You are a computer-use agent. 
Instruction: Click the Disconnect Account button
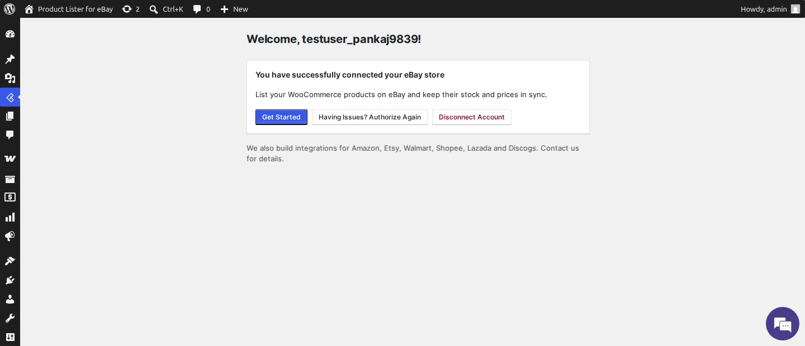tap(472, 117)
